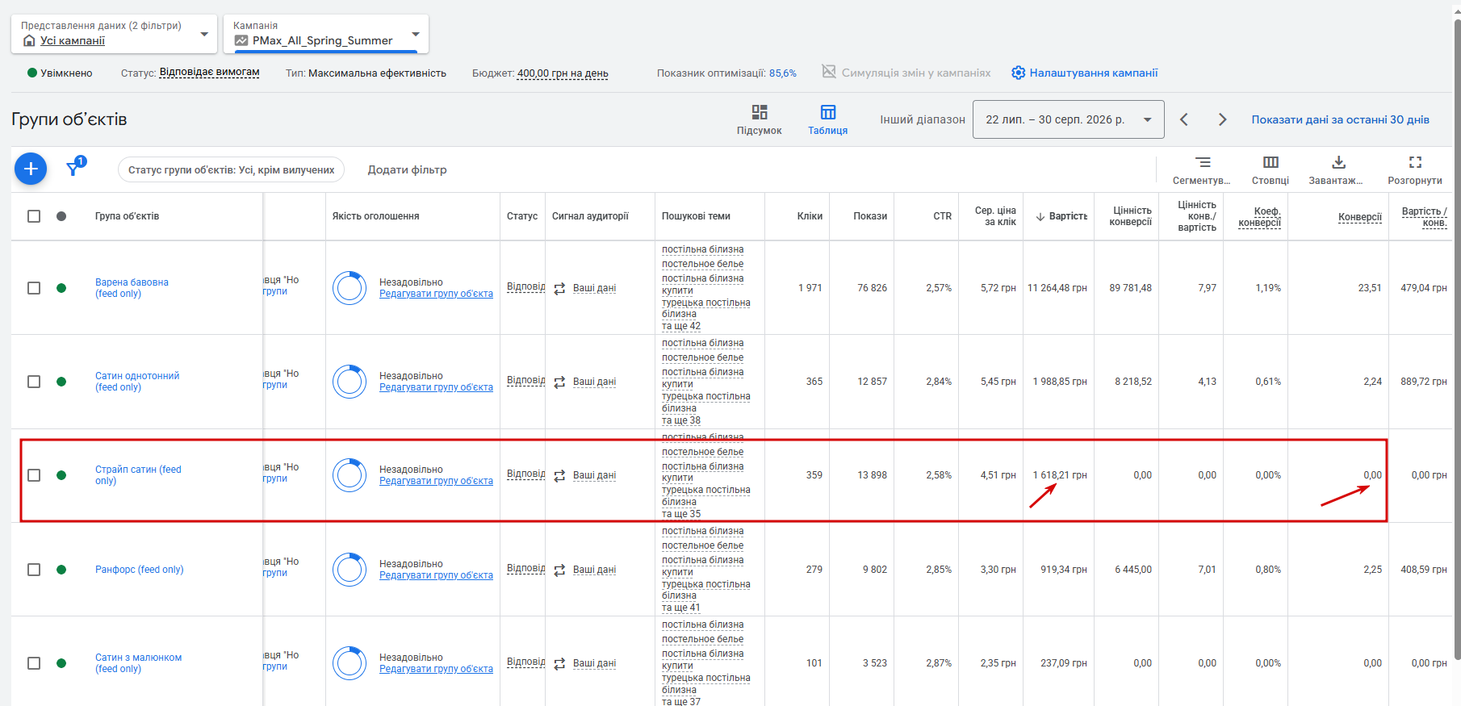
Task: Open the date range dropdown
Action: coord(1068,119)
